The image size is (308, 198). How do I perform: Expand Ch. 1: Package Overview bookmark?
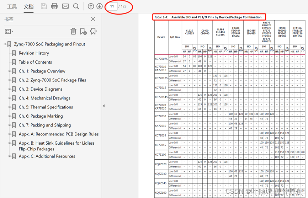tap(10, 71)
